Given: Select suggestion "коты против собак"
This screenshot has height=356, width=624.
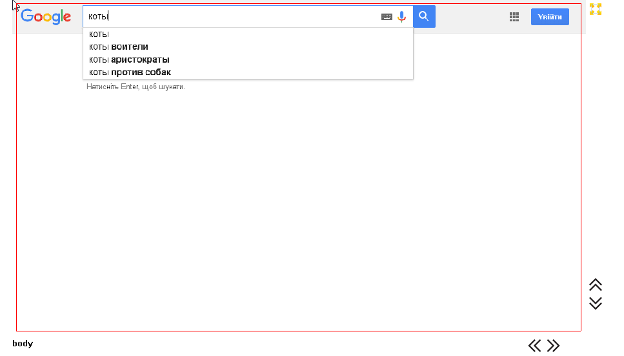Looking at the screenshot, I should point(130,72).
